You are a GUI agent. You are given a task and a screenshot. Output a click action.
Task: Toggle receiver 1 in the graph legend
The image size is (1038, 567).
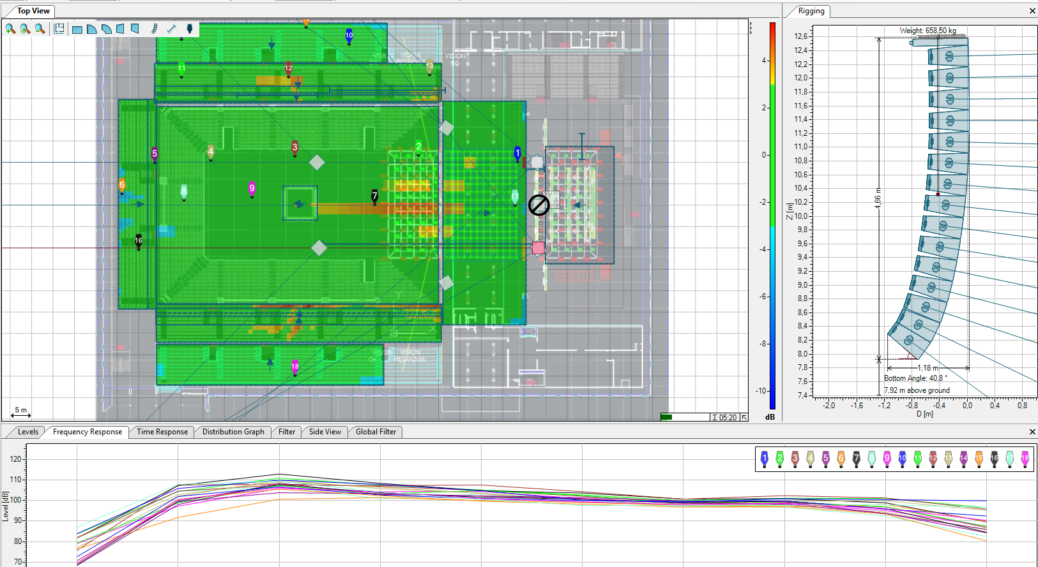(x=765, y=458)
